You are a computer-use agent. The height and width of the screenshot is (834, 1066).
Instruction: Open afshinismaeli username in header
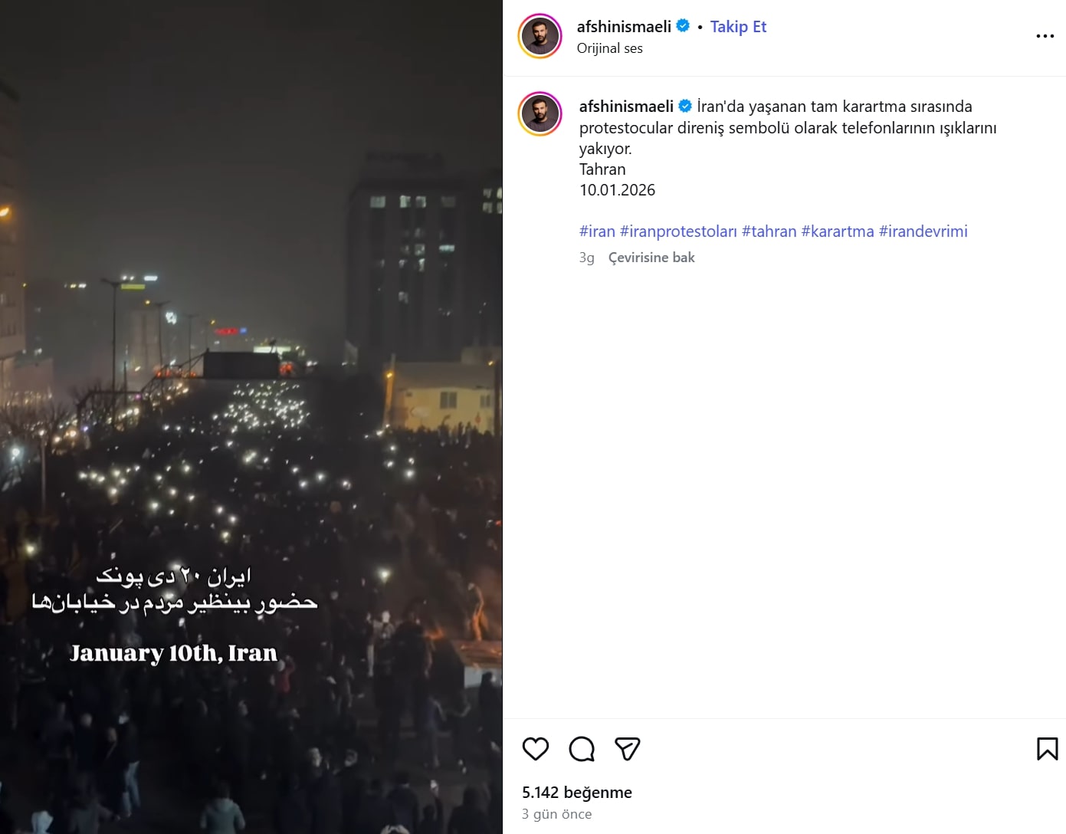coord(624,27)
